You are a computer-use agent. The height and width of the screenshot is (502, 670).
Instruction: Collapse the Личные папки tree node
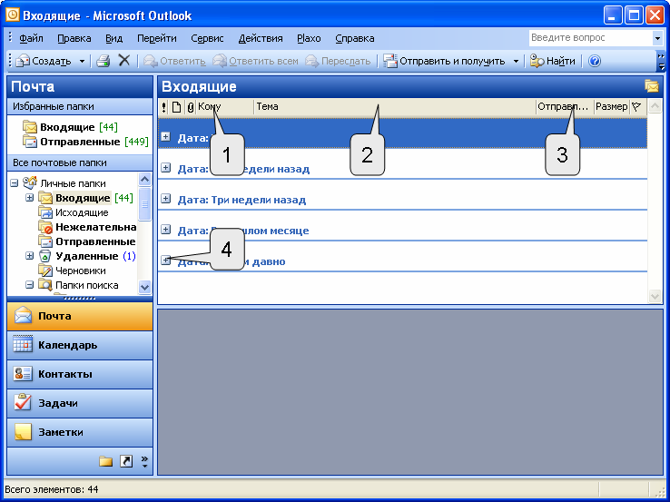click(15, 183)
